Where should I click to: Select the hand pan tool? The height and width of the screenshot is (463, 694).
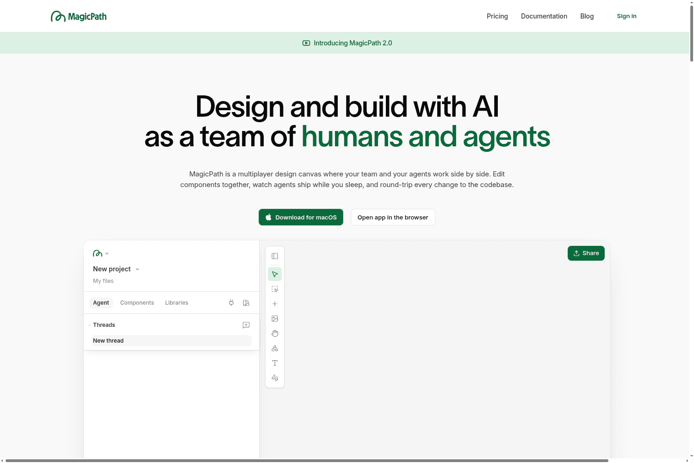pos(275,333)
